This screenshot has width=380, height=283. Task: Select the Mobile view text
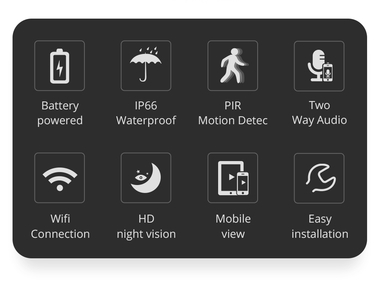[x=233, y=226]
